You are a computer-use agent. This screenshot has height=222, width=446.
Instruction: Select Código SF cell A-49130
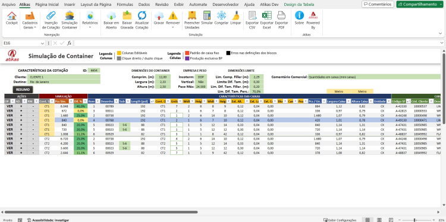coord(401,120)
